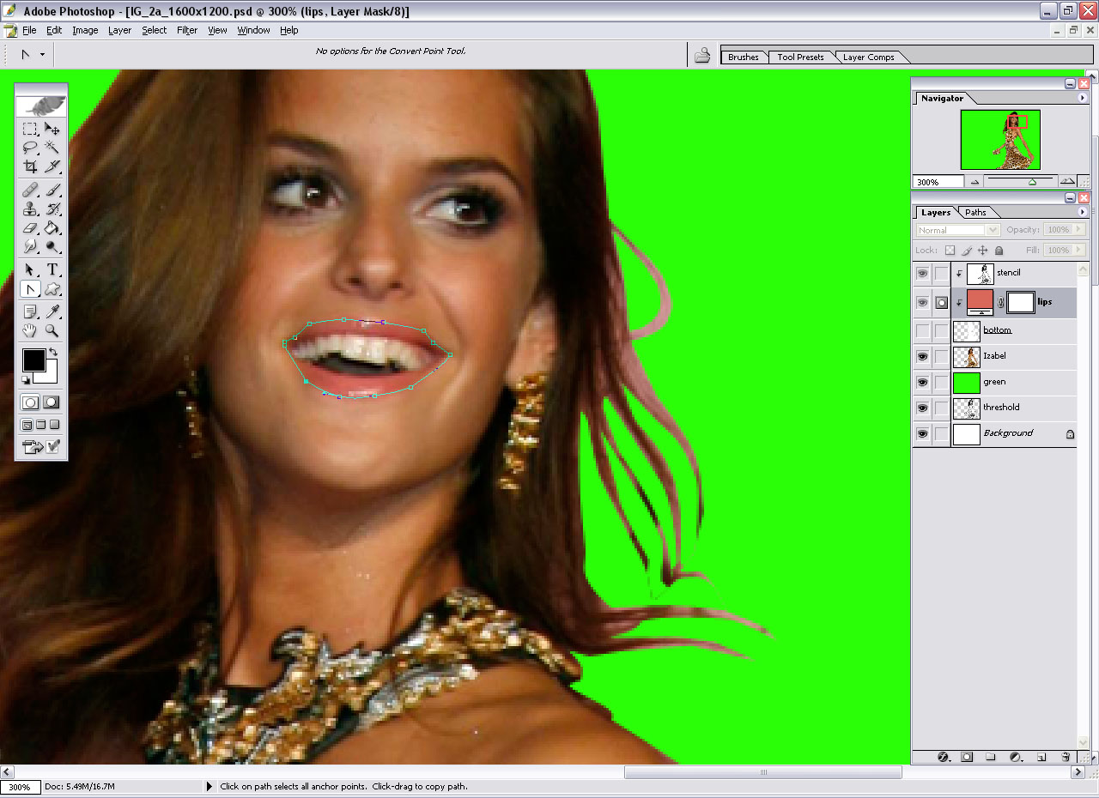Screen dimensions: 1099x798
Task: Activate the Eyedropper tool
Action: click(x=52, y=311)
